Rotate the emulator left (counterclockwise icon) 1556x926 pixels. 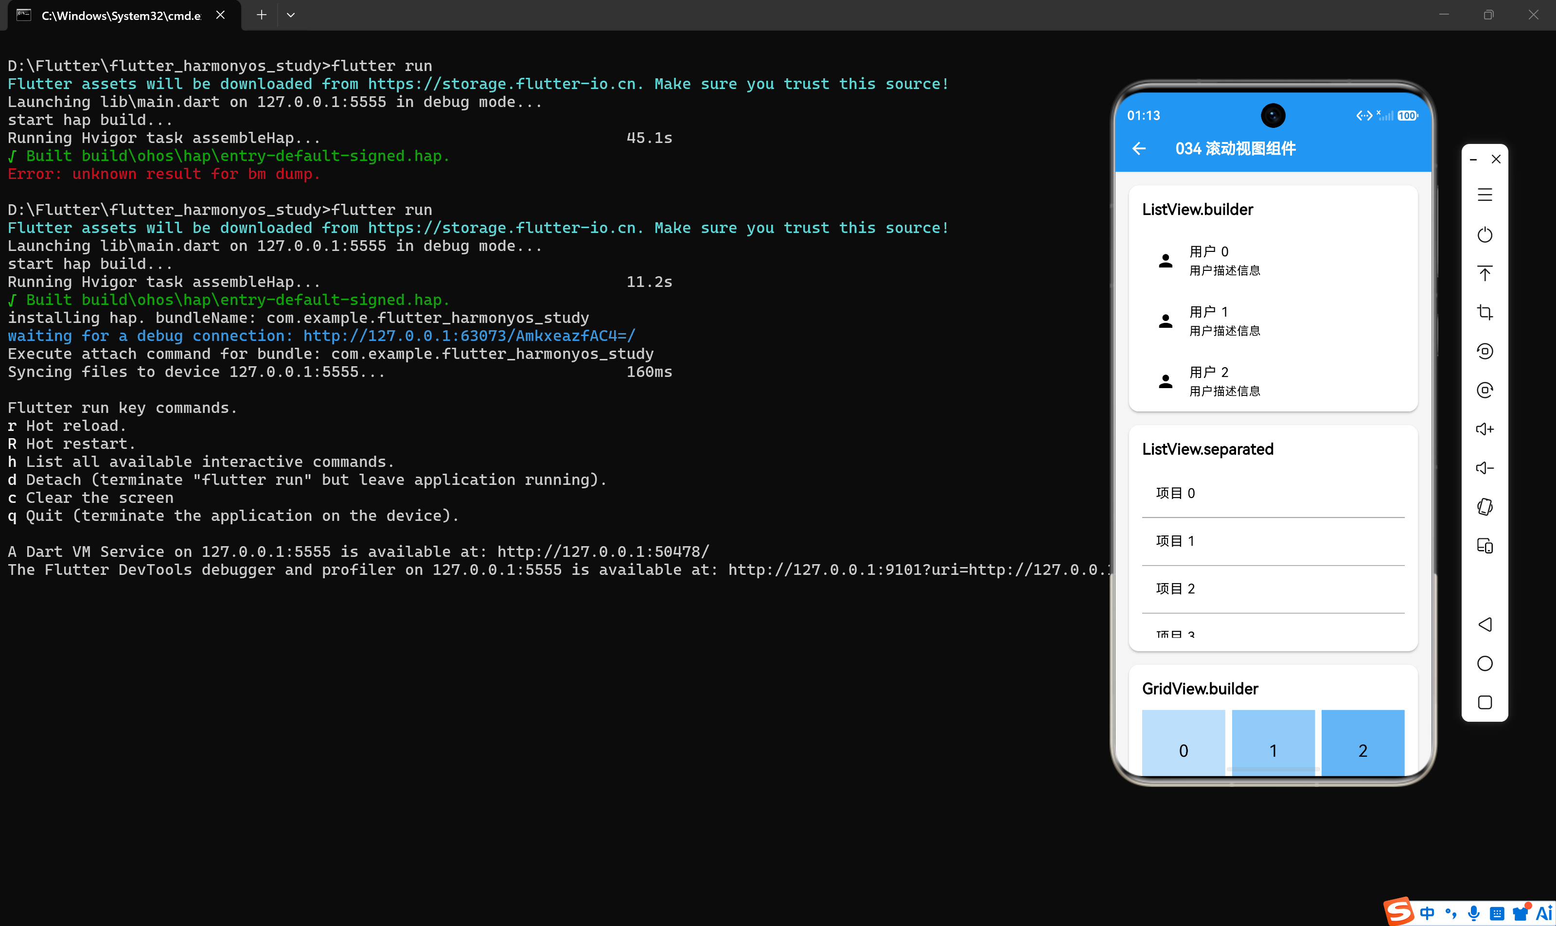coord(1485,351)
